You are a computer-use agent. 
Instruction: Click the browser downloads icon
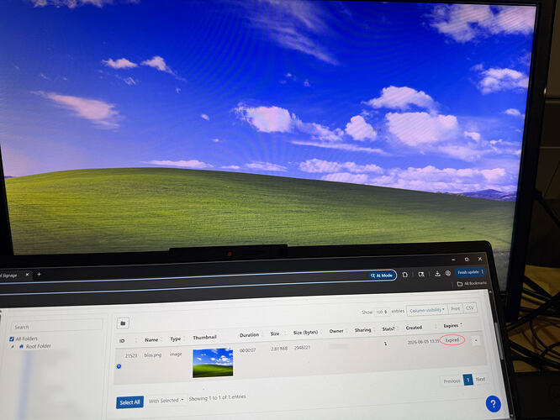[x=437, y=273]
